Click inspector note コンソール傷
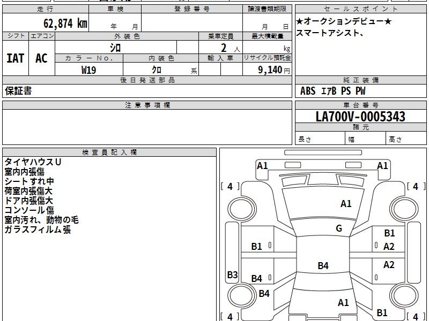Viewport: 429px width, 321px height. tap(29, 210)
